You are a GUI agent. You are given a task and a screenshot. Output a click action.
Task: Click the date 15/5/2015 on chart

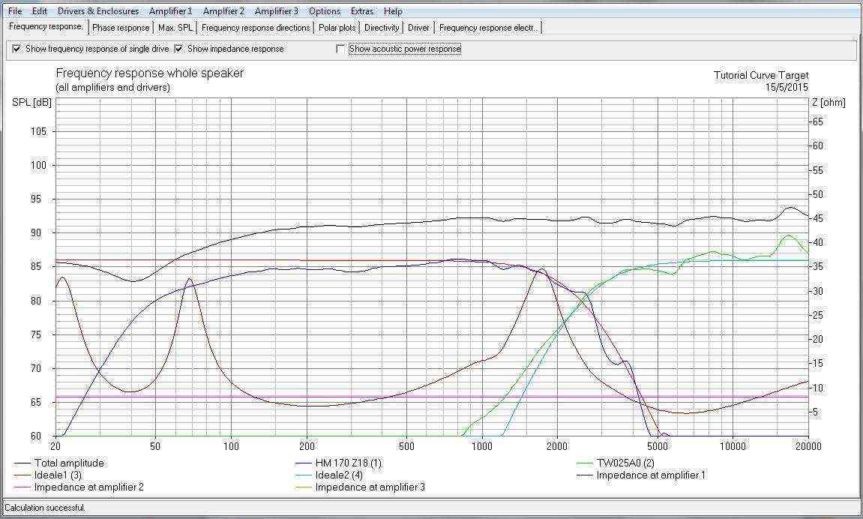[787, 87]
